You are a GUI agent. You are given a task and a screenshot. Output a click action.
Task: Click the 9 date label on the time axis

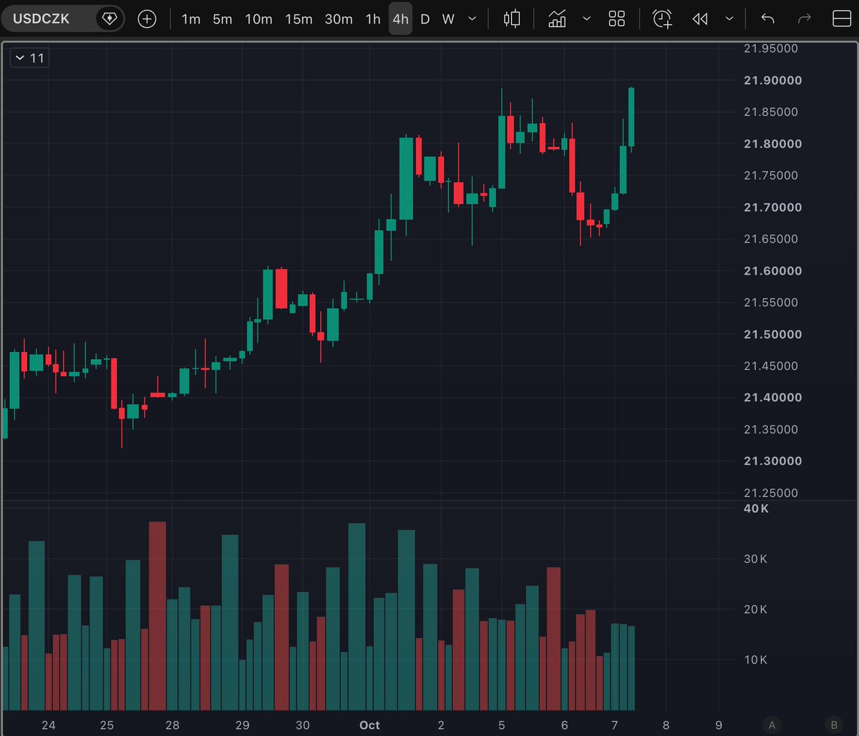[719, 725]
